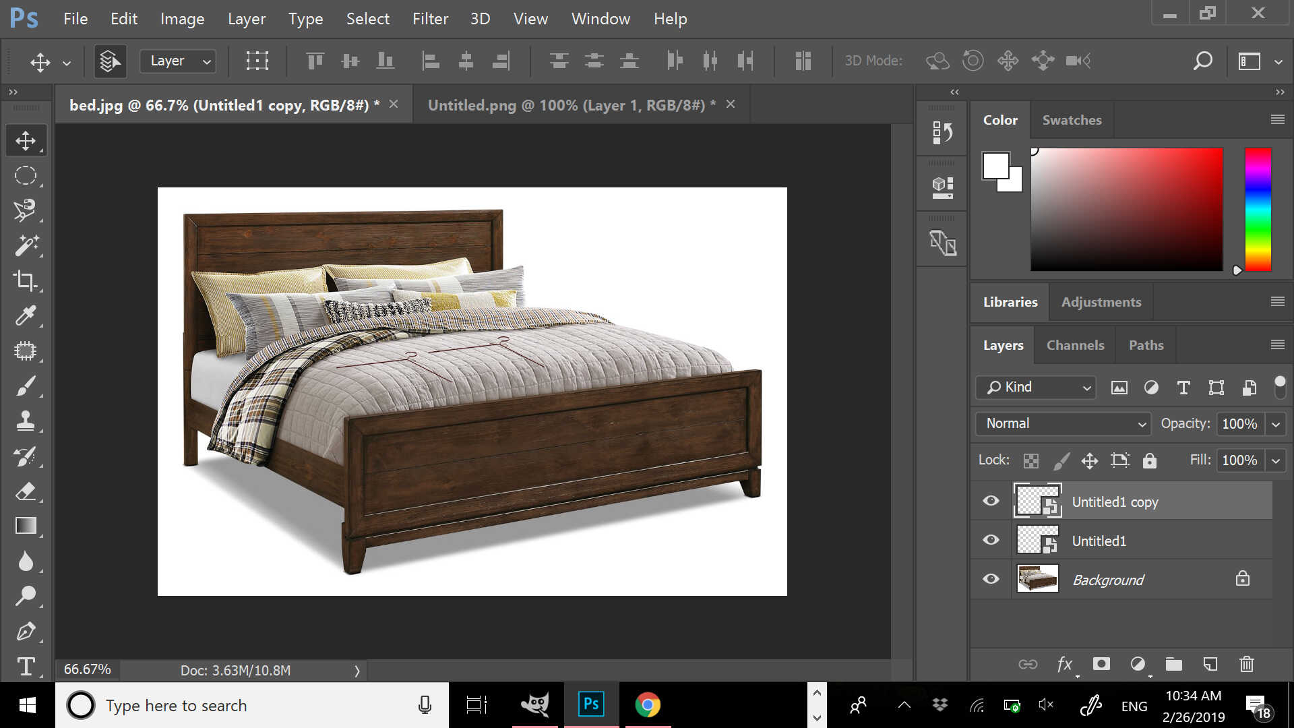Select the Clone Stamp tool
Image resolution: width=1294 pixels, height=728 pixels.
point(26,421)
